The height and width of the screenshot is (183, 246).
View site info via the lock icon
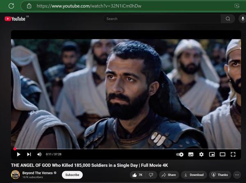click(29, 6)
